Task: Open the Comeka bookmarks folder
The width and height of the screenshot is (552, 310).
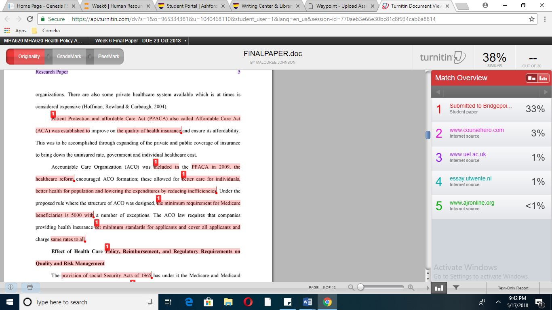Action: (46, 31)
